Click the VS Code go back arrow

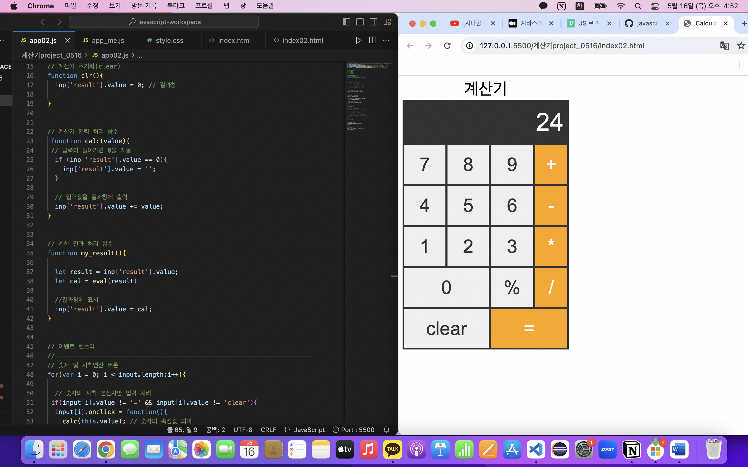44,22
